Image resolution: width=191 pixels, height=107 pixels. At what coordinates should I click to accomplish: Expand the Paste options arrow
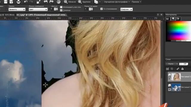point(100,2)
